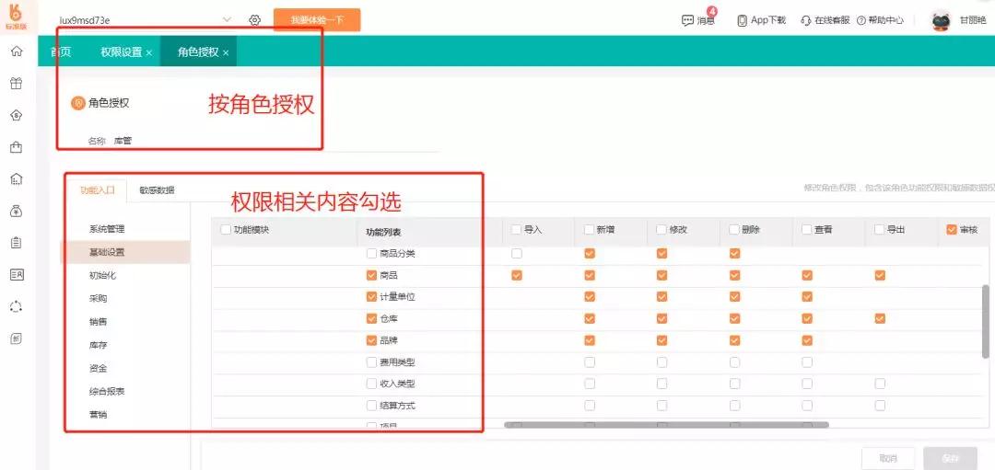Enable the 费用类型 checkbox

click(x=372, y=362)
